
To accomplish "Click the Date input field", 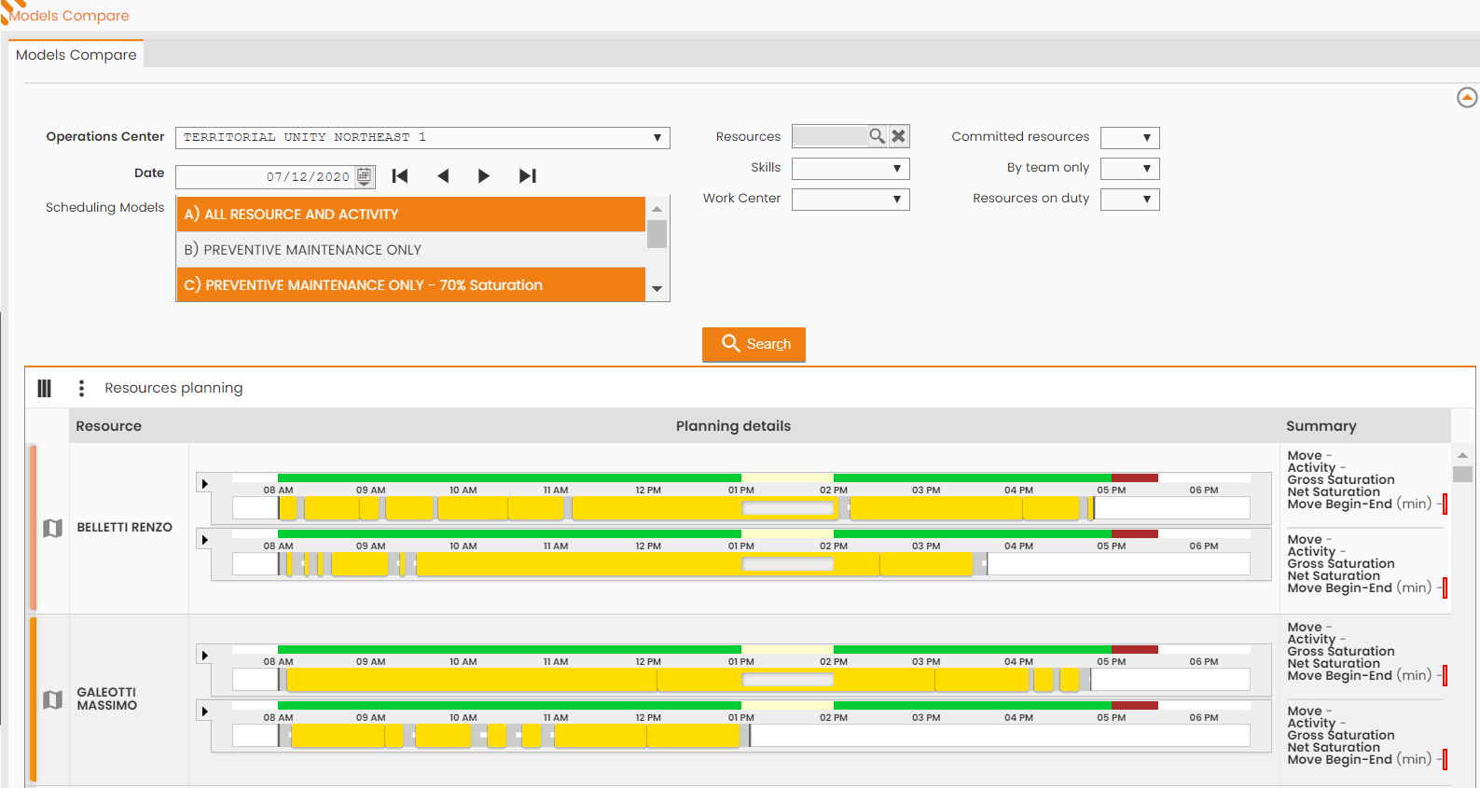I will click(266, 176).
